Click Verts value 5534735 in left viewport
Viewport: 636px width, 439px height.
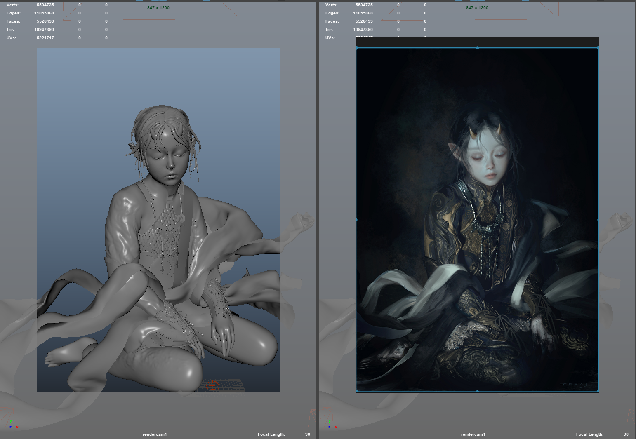pos(45,5)
